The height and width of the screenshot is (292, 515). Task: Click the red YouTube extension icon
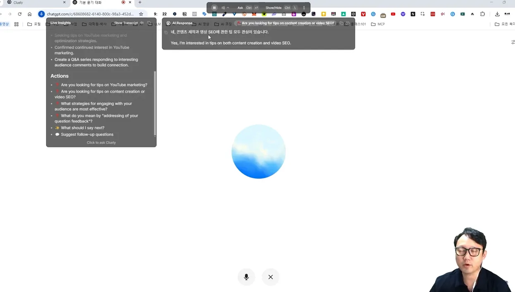point(393,14)
